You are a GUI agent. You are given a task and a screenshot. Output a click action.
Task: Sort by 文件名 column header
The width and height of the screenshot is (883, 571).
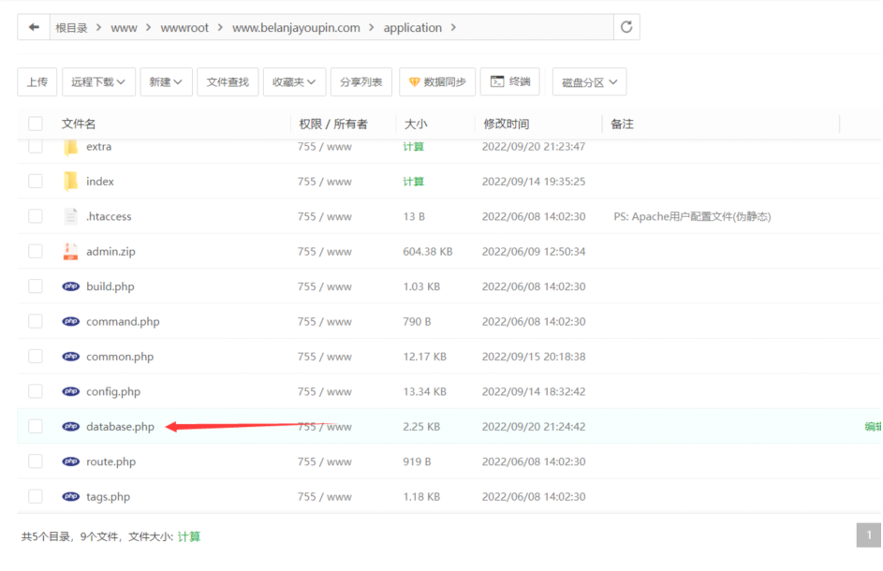pos(79,124)
